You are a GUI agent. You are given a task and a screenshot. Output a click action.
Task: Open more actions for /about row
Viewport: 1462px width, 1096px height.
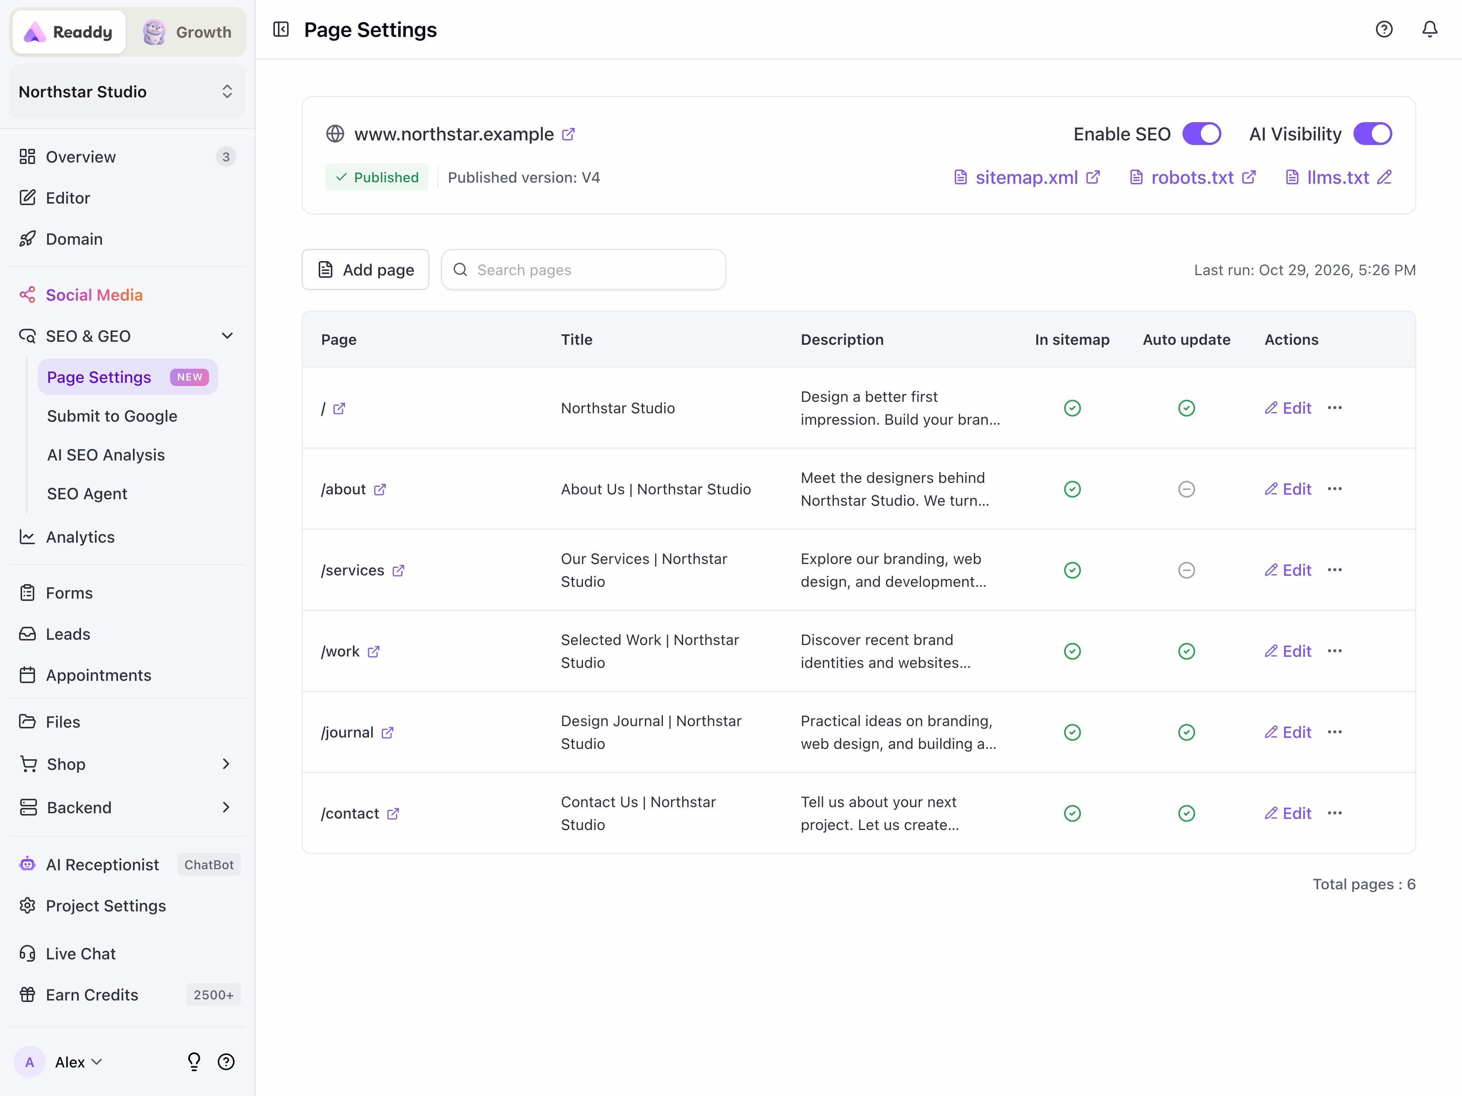pos(1334,489)
